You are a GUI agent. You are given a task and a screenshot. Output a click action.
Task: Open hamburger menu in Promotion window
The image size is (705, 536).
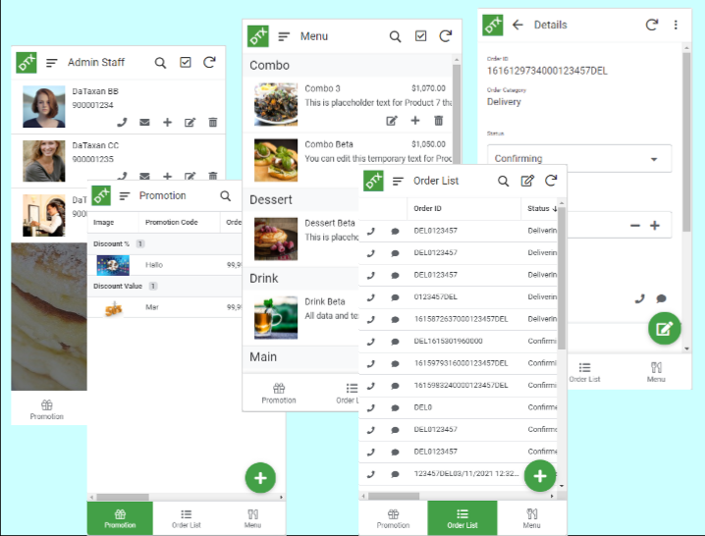[x=125, y=196]
